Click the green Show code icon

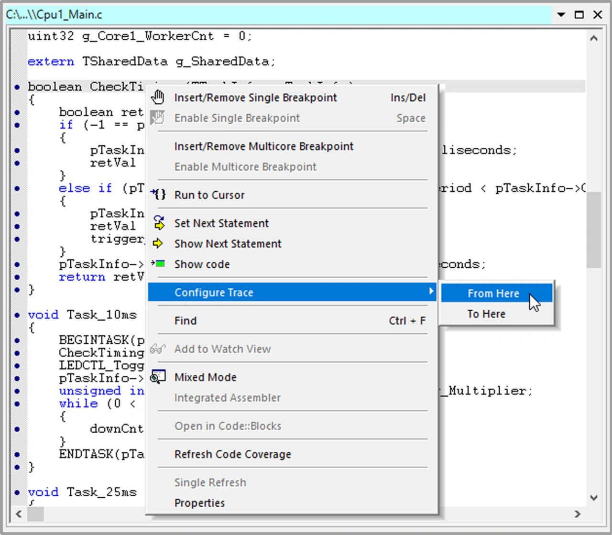click(159, 264)
